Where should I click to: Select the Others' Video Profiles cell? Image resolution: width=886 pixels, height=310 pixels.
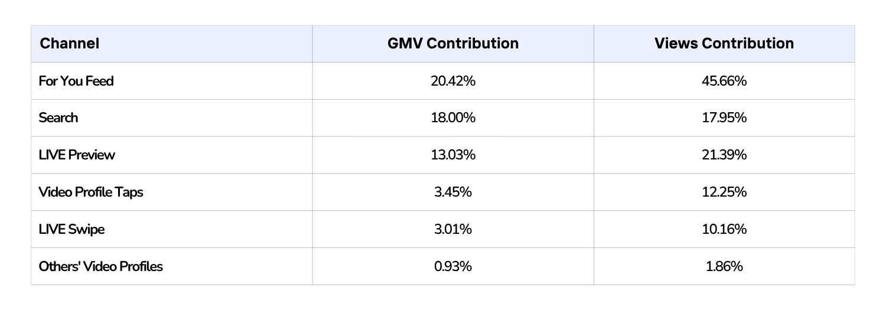(x=100, y=266)
